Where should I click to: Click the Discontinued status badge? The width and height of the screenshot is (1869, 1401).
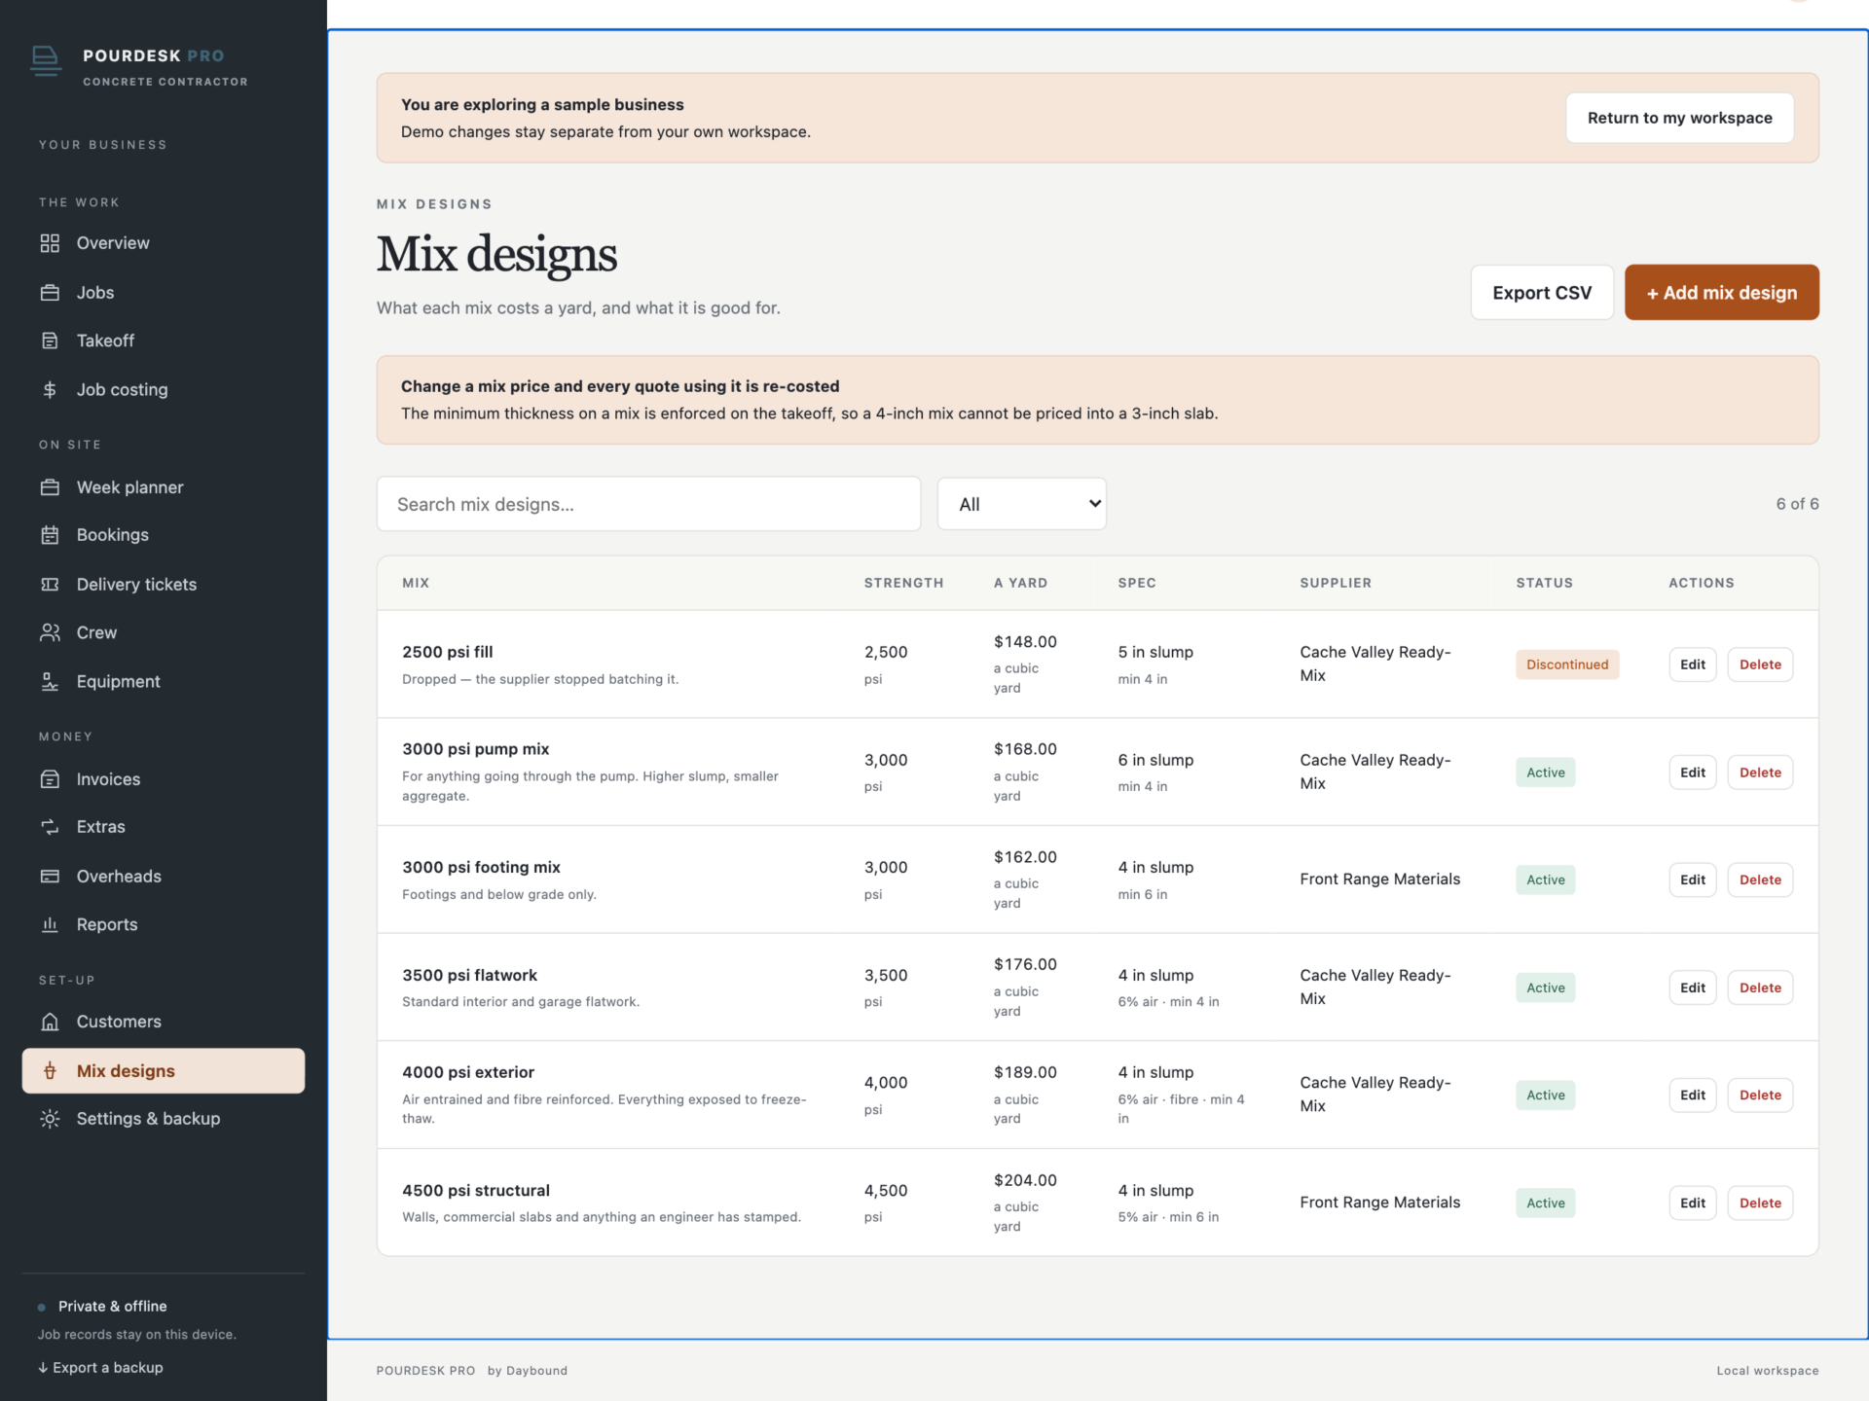tap(1567, 665)
